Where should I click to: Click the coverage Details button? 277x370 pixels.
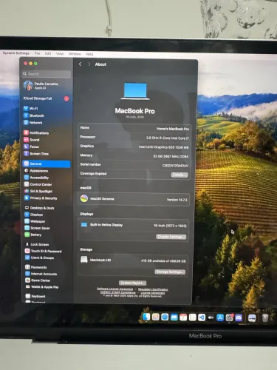pos(179,175)
